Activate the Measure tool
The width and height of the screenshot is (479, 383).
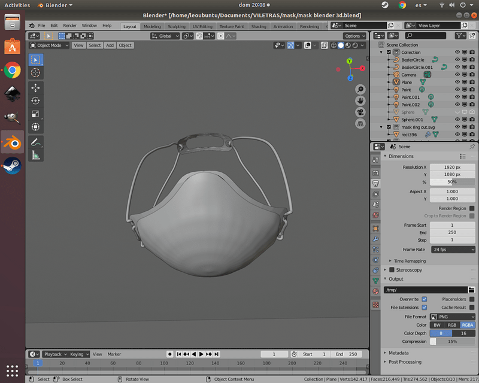click(x=36, y=155)
